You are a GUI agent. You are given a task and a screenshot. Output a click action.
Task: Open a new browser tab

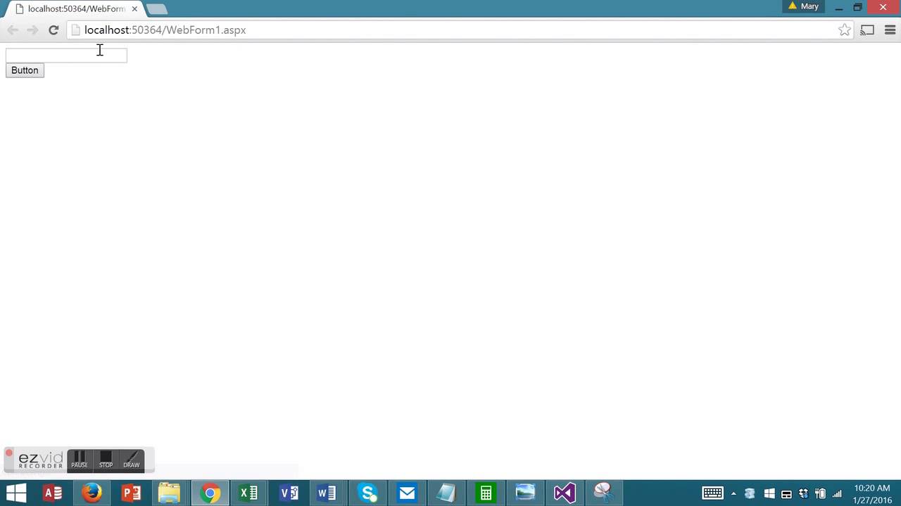coord(157,9)
